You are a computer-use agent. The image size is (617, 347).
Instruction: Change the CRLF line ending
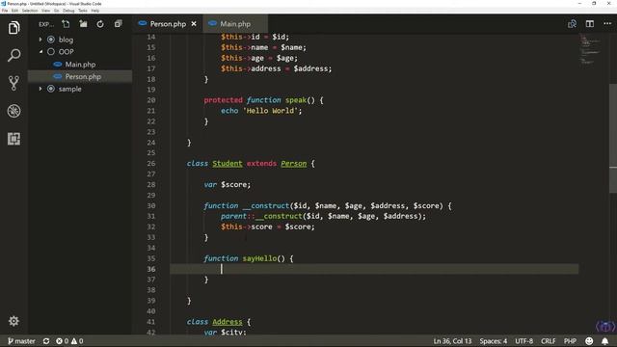point(549,341)
